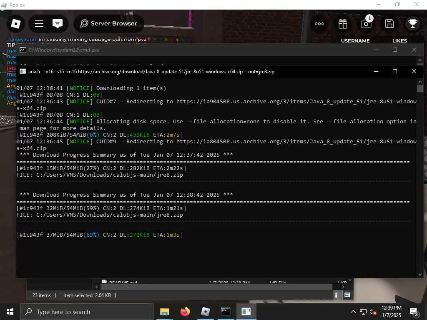Viewport: 427px width, 320px height.
Task: Click the aria2c console window icon
Action: tap(23, 71)
